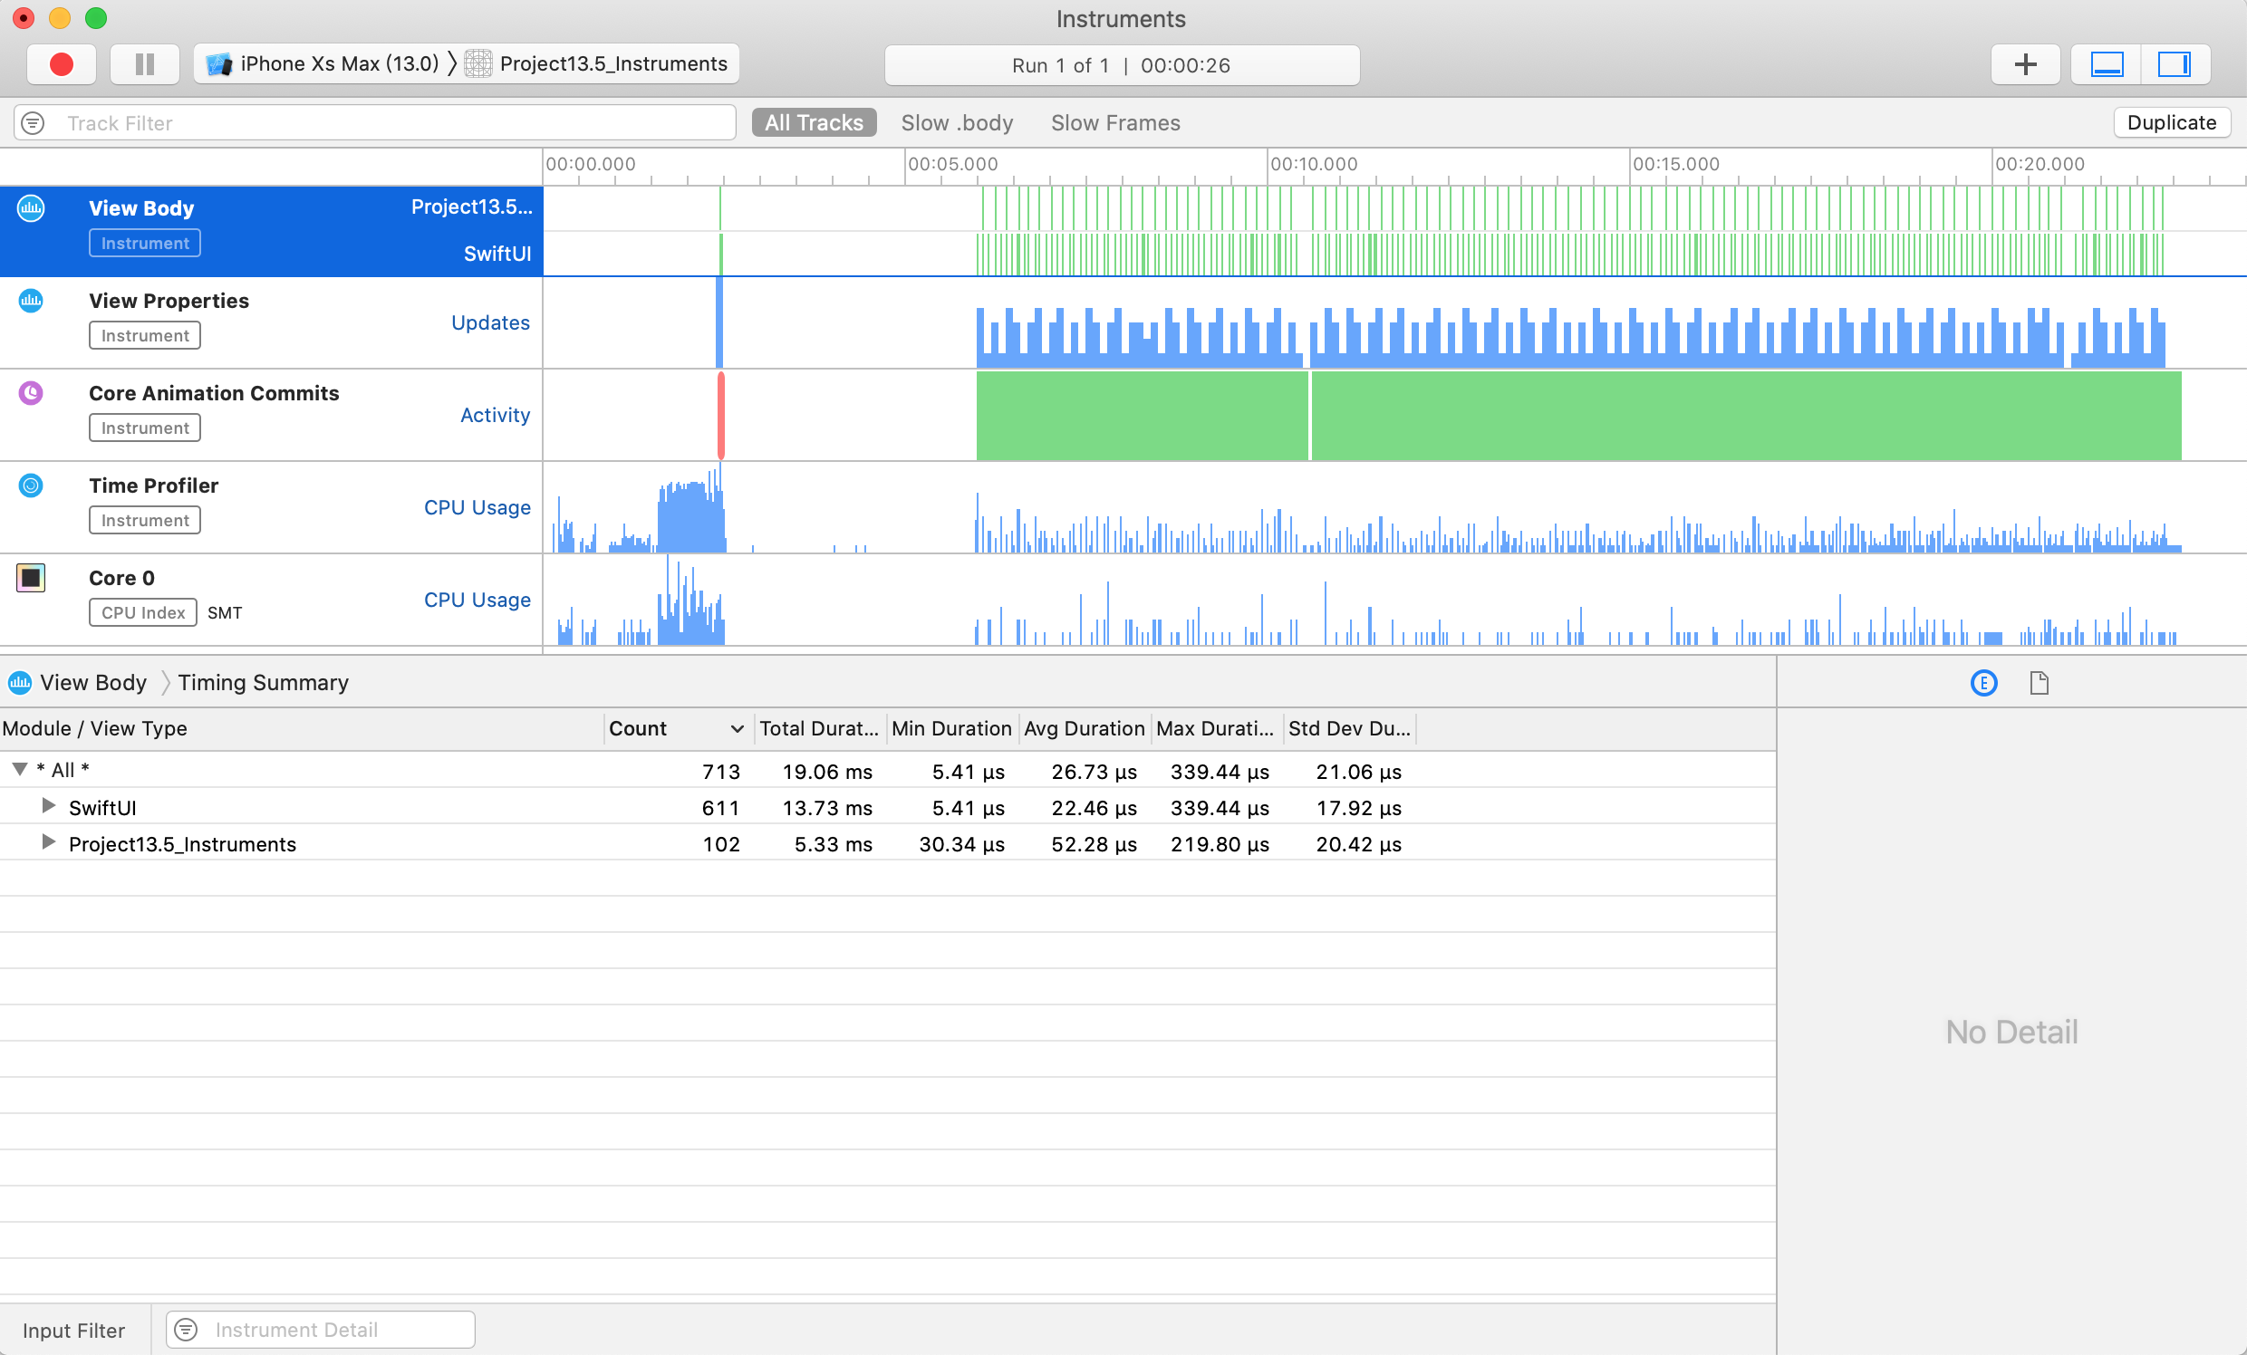The image size is (2247, 1355).
Task: Switch to the Slow .body tab
Action: click(x=957, y=123)
